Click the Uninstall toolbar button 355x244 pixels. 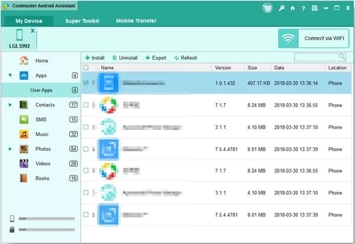click(125, 58)
